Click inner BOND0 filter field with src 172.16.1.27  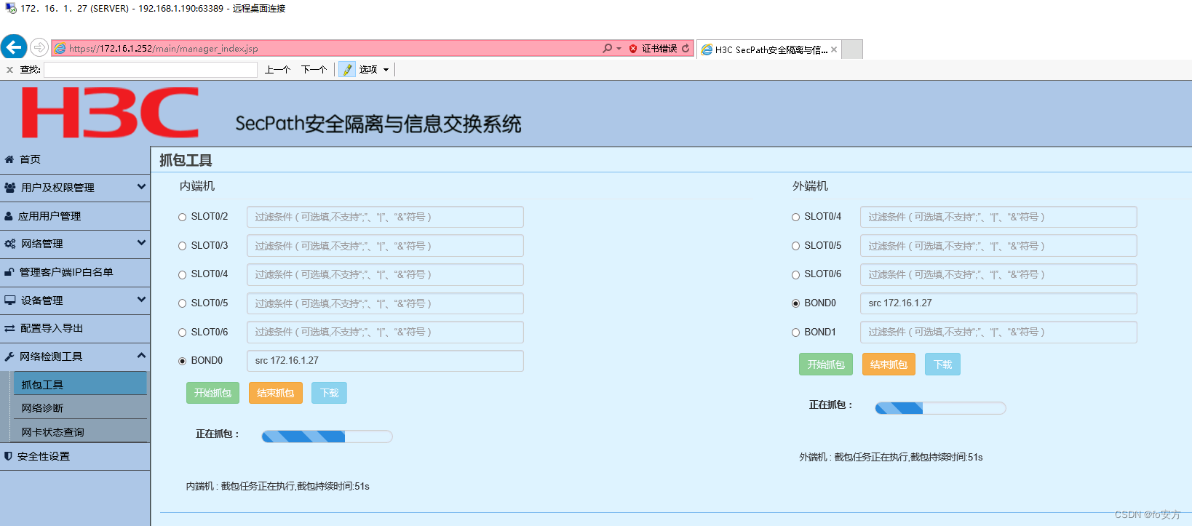pos(385,361)
